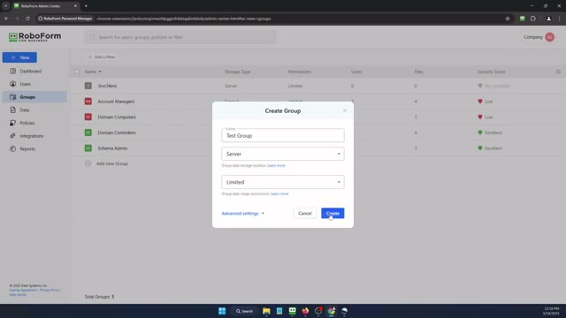The width and height of the screenshot is (566, 318).
Task: Click the Storage Type column header
Action: [237, 72]
